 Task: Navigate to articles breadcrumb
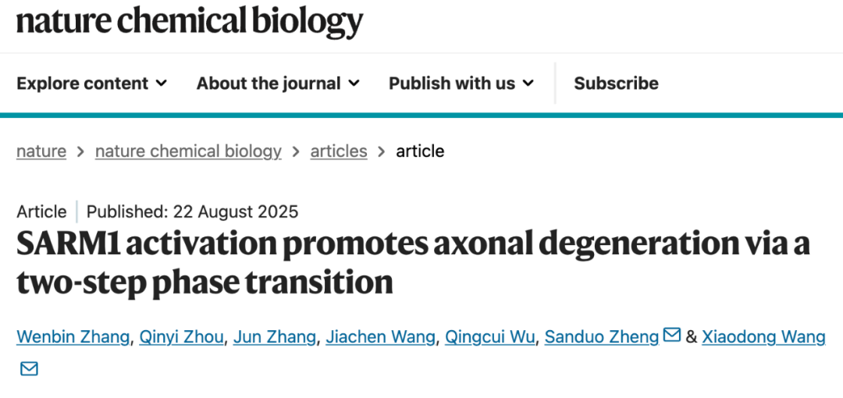pos(339,151)
